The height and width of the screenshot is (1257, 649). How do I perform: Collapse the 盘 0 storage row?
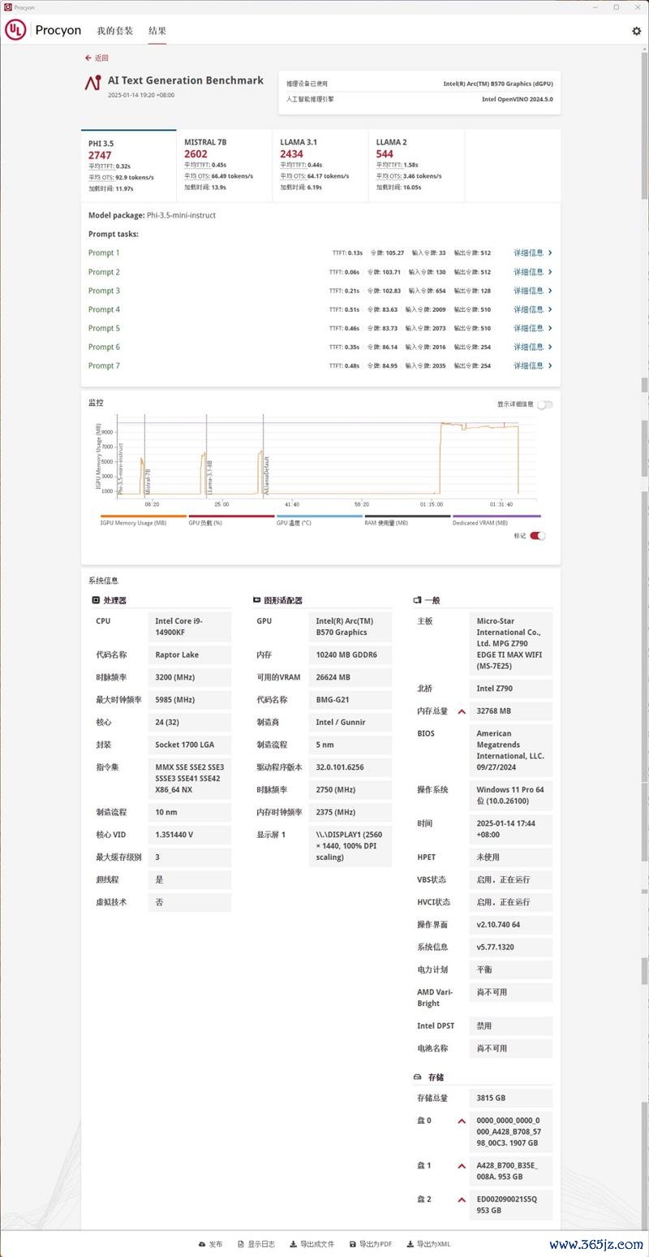click(462, 1121)
